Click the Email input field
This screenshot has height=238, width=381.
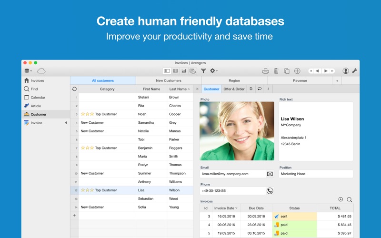233,174
